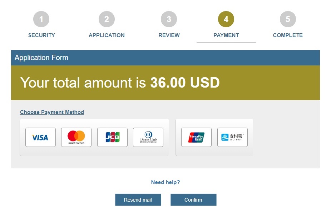
Task: Click the step 2 Application circle icon
Action: (106, 19)
